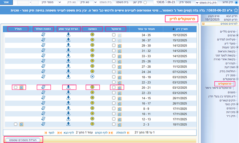Click the הורדת מסמכים שסומנו button
This screenshot has width=239, height=143.
(x=23, y=140)
